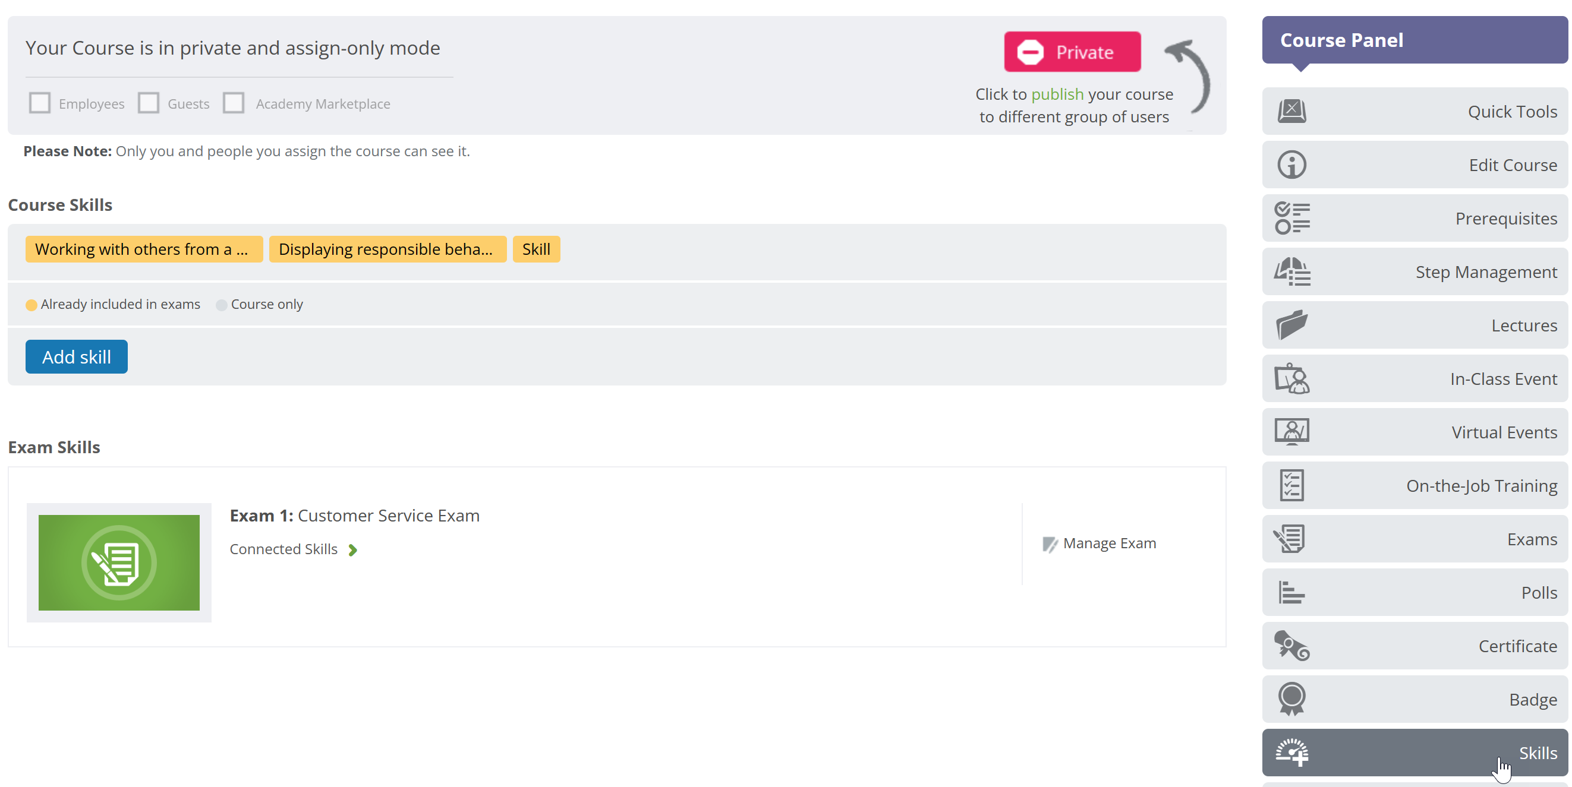Click the Certificate icon
This screenshot has height=787, width=1572.
1291,646
